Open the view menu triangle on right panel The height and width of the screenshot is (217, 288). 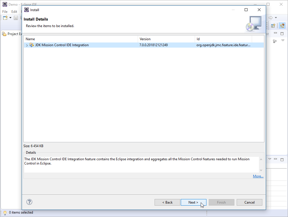283,40
